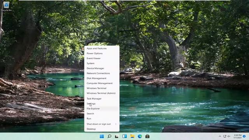Click the Windows Start button
This screenshot has height=140, width=249.
[102, 136]
